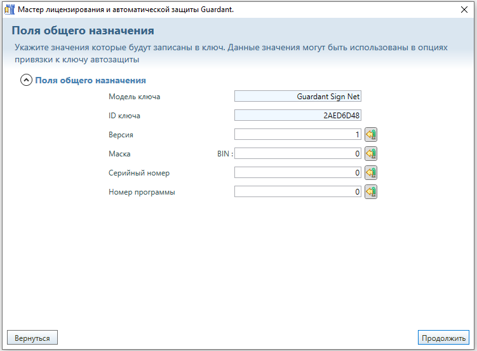Focus the Версия input field
477x351 pixels.
click(297, 134)
